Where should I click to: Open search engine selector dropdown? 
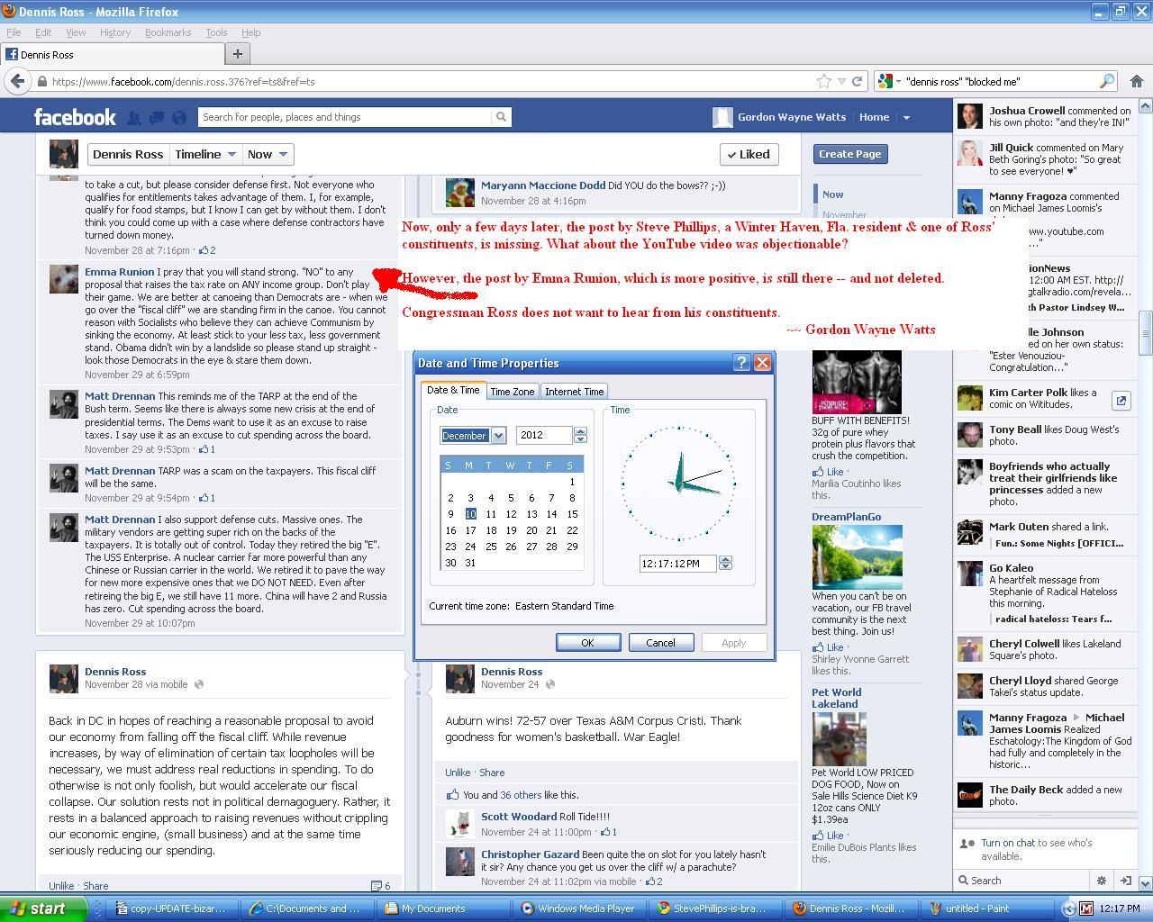[889, 81]
